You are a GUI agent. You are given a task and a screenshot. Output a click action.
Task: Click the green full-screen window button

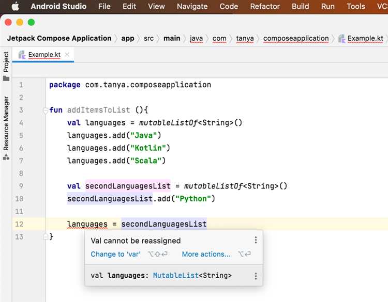[31, 23]
